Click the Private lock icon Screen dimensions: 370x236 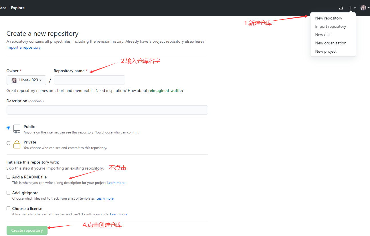coord(17,144)
